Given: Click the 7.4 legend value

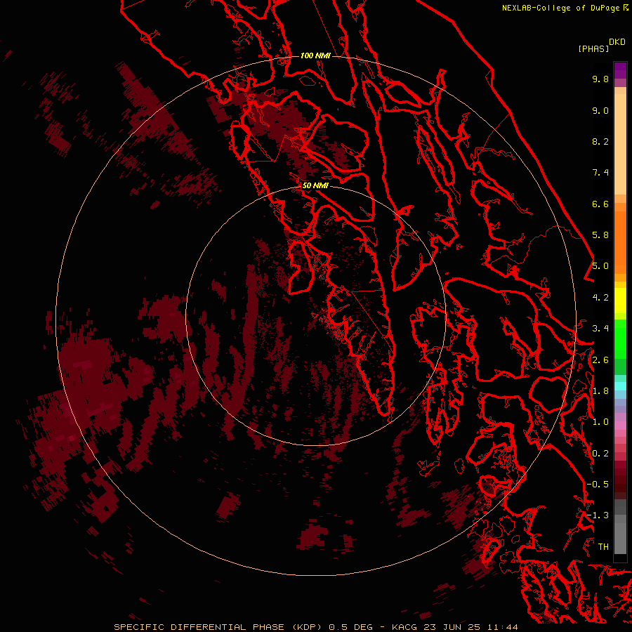Looking at the screenshot, I should point(600,173).
